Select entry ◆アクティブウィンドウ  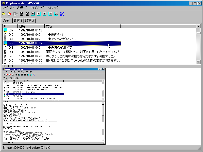point(62,39)
